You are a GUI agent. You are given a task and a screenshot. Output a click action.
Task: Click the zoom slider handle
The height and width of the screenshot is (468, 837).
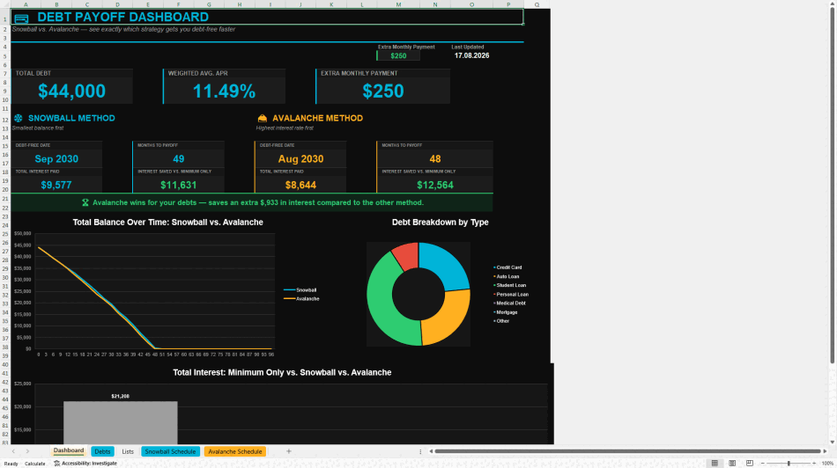pyautogui.click(x=789, y=464)
